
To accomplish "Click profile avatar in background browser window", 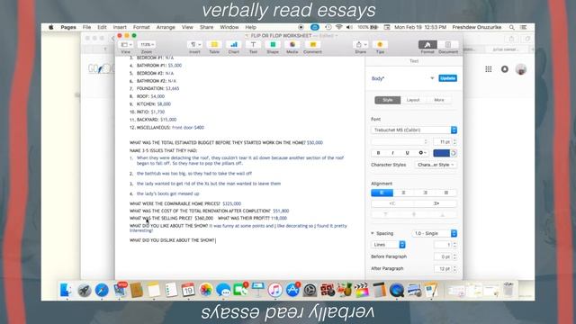I will [521, 69].
